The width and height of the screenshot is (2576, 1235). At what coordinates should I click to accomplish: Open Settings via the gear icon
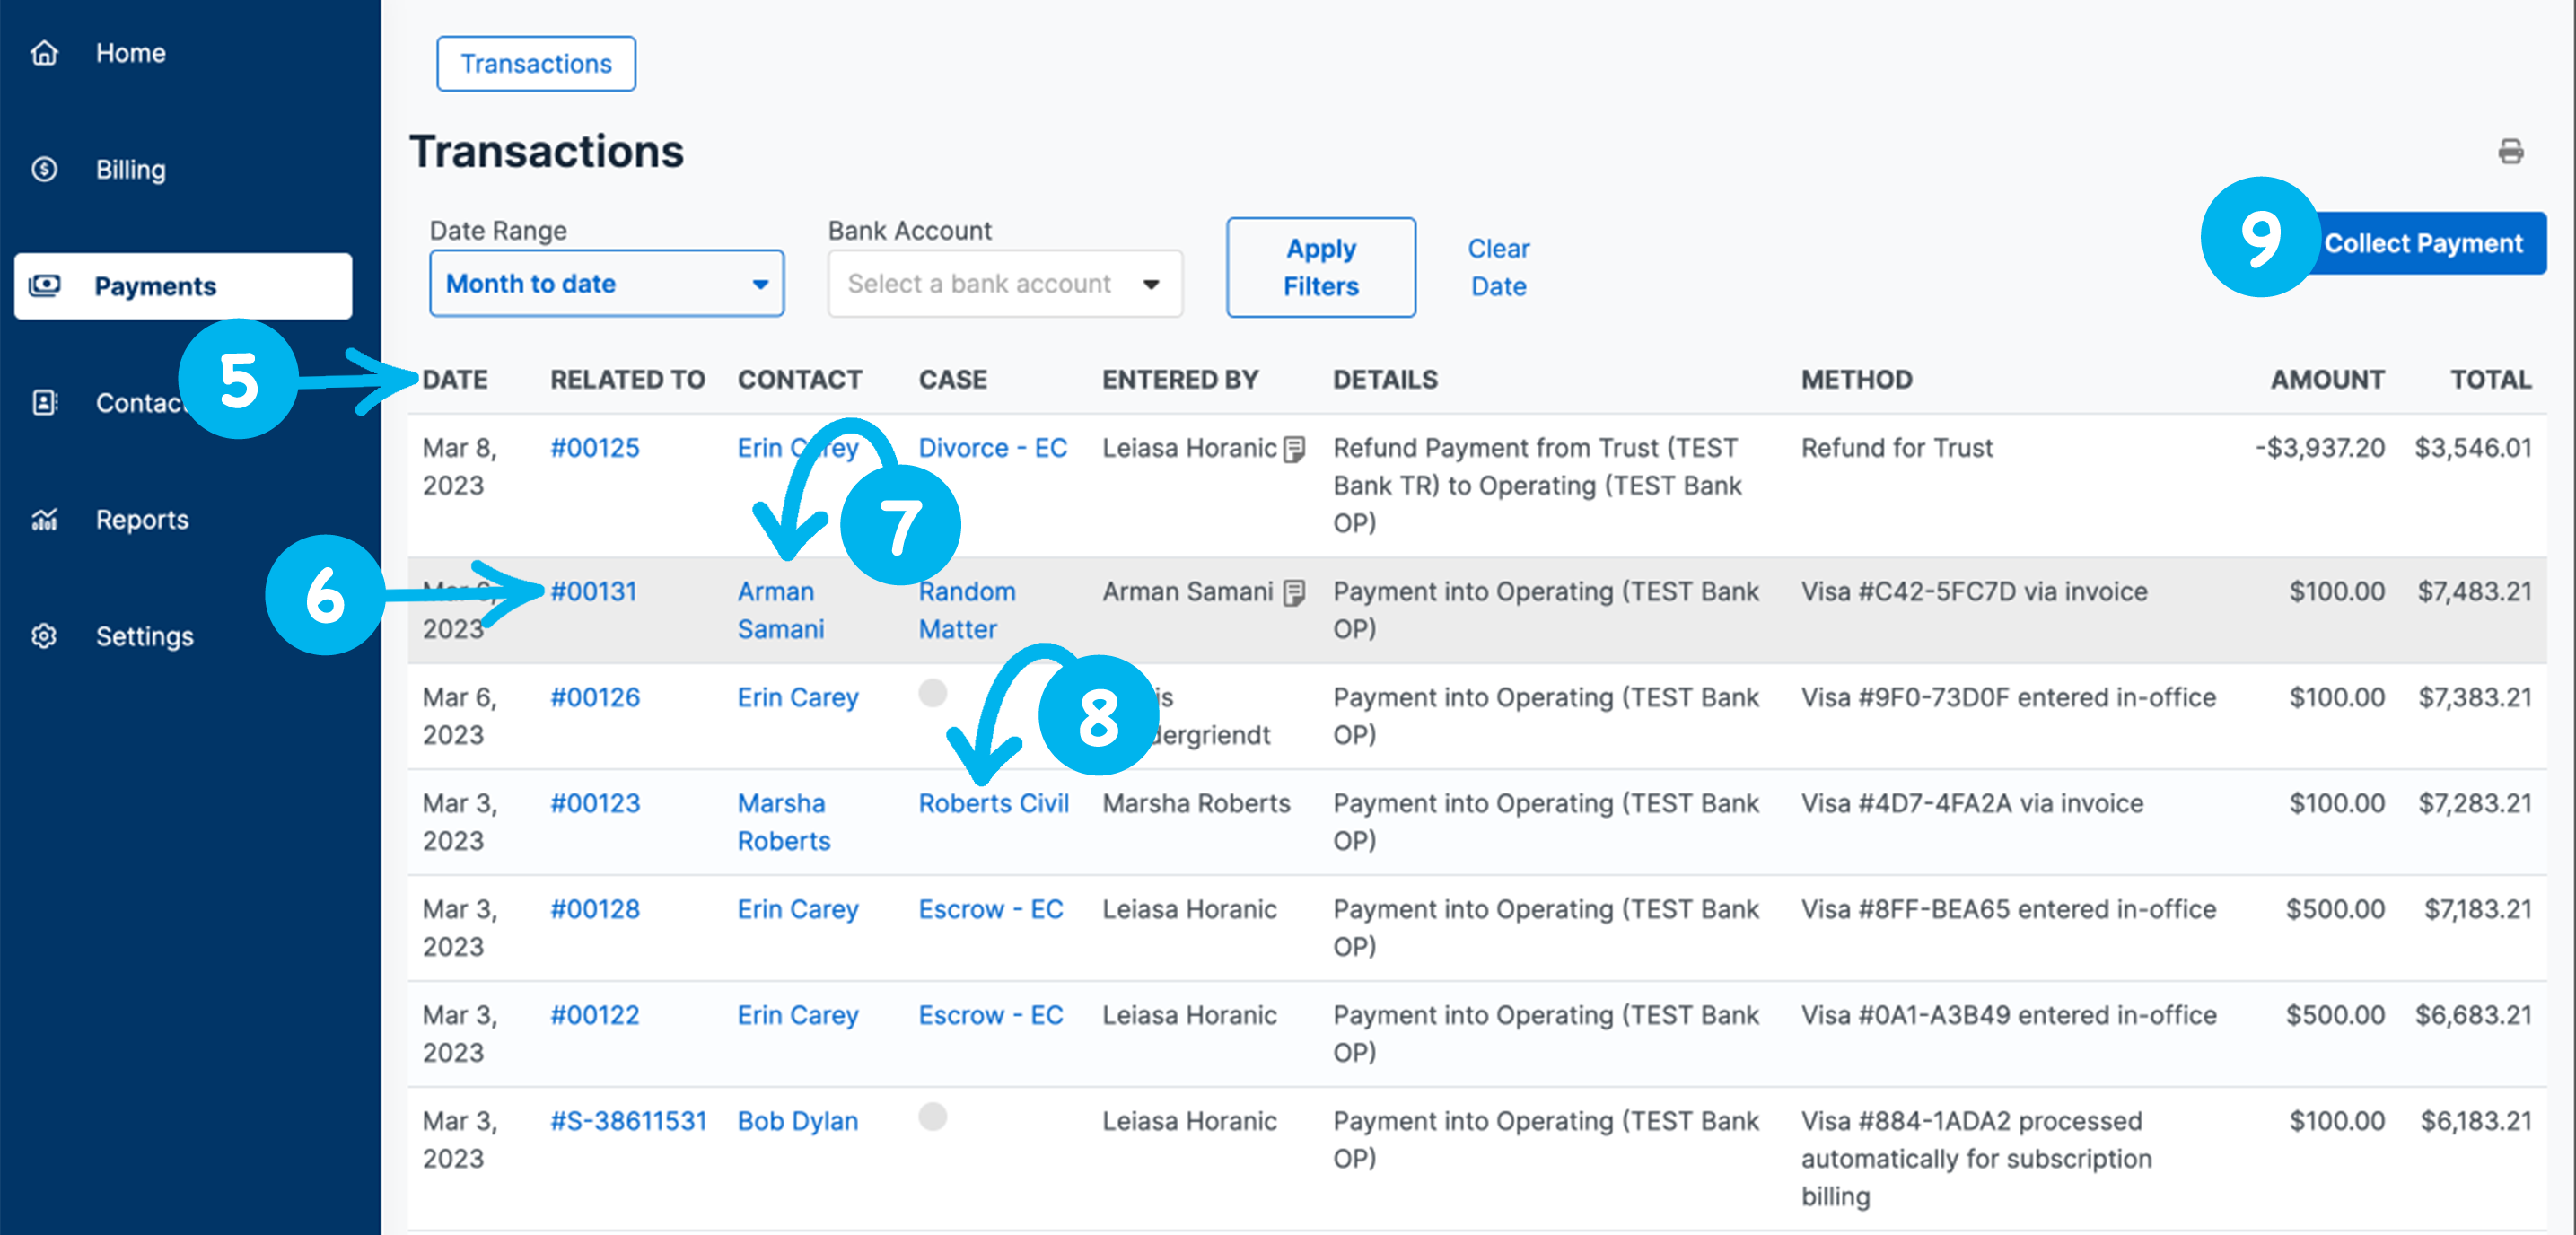pos(44,636)
